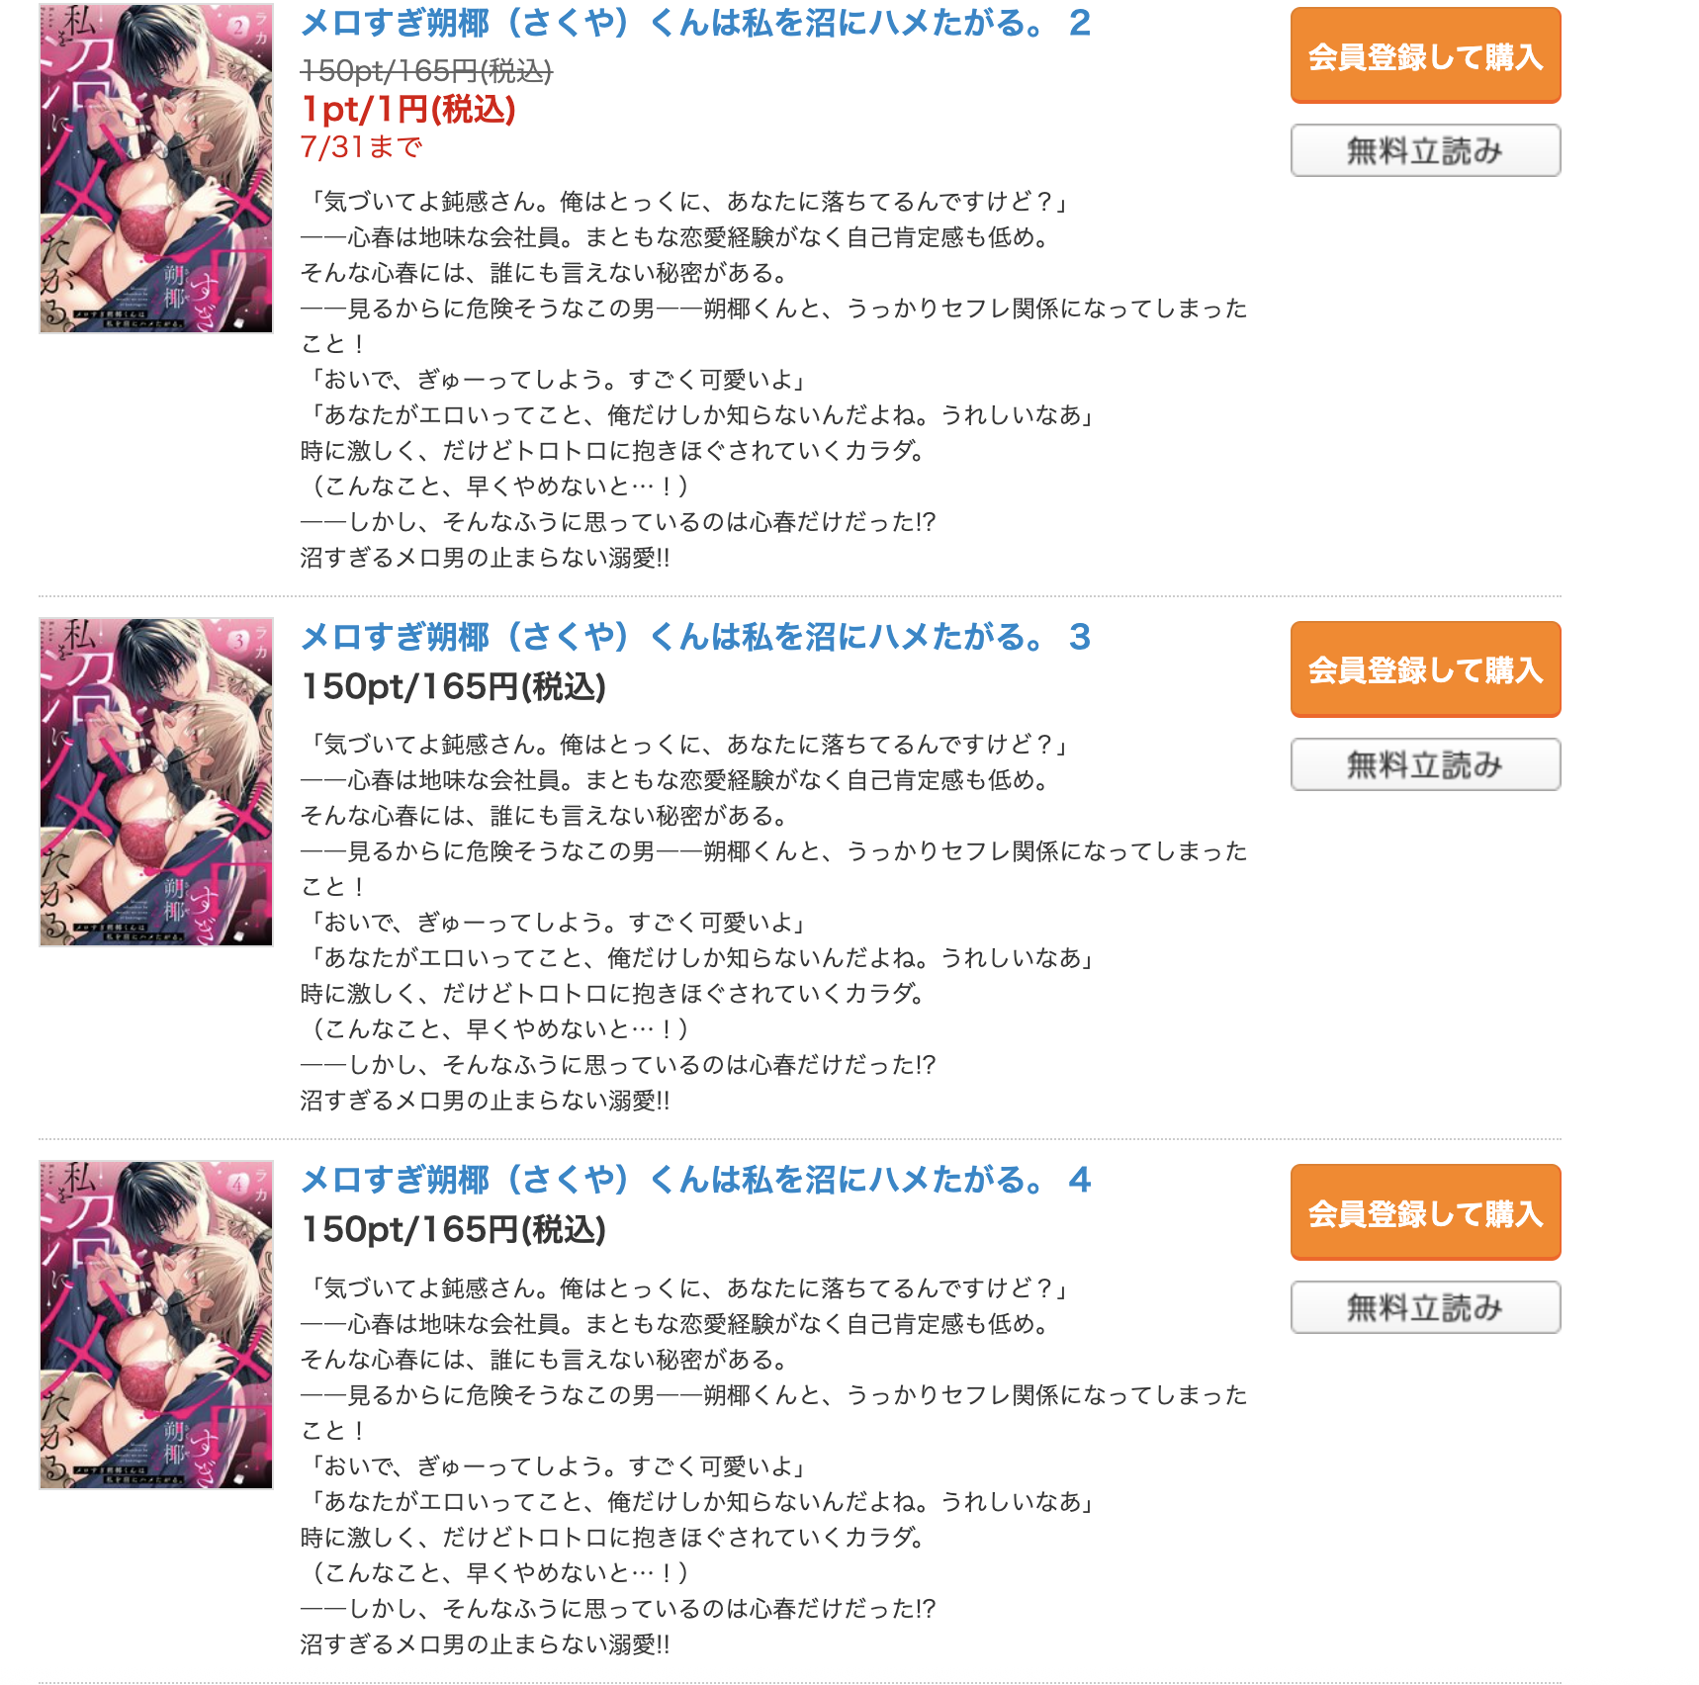Open the volume 4 title link
1699x1685 pixels.
point(695,1180)
